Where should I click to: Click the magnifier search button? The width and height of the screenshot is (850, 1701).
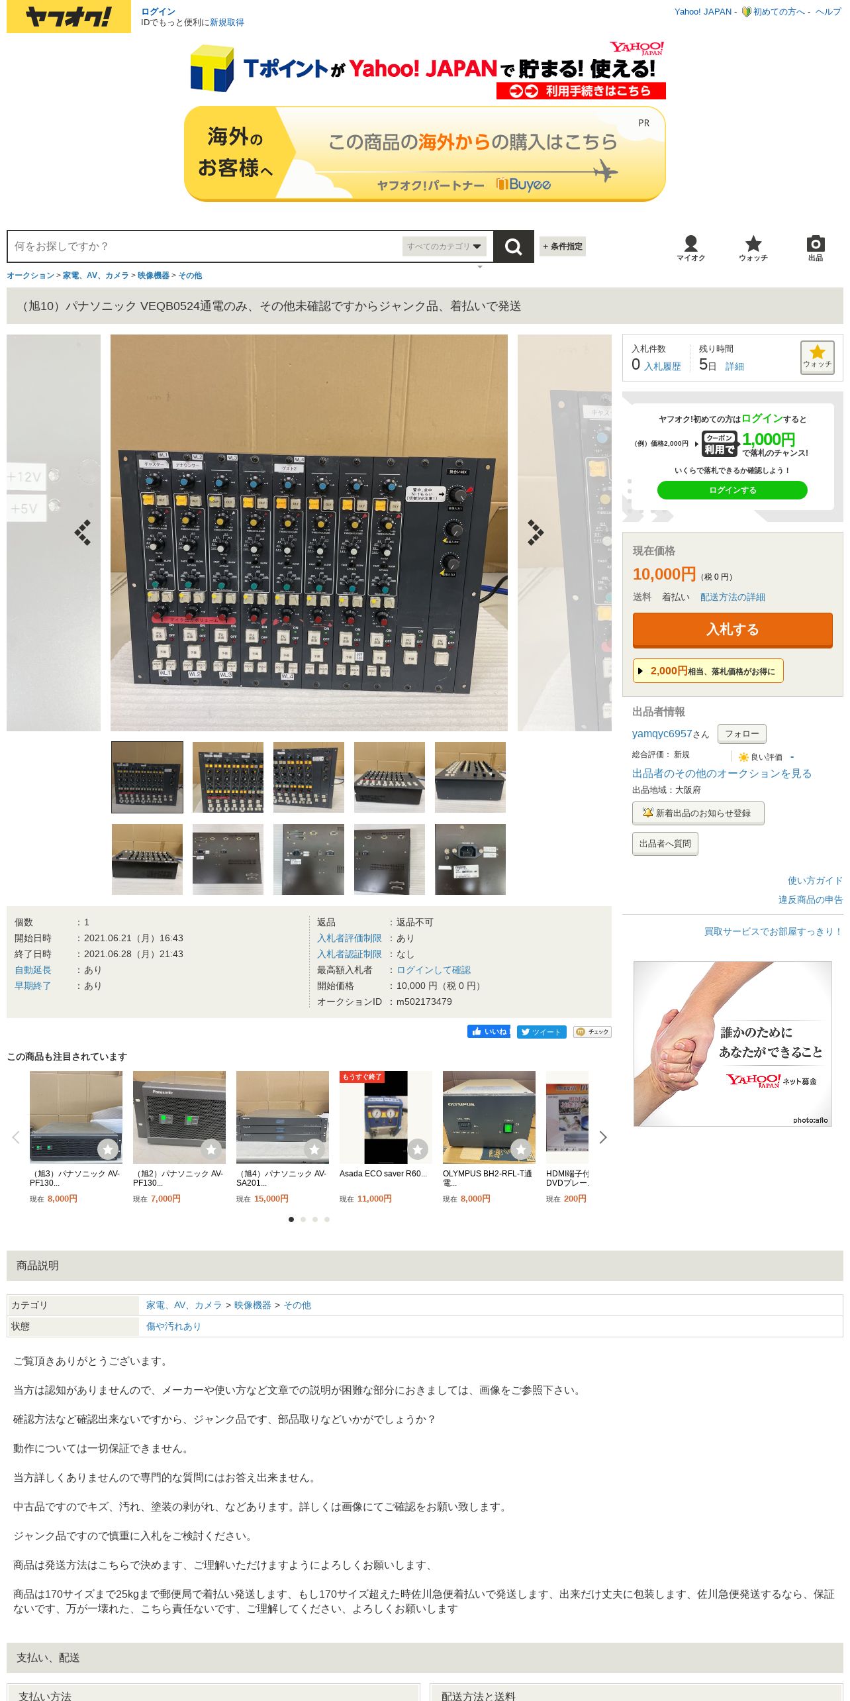click(x=513, y=246)
